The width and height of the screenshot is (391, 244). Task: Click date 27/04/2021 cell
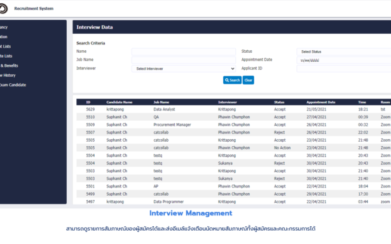click(x=316, y=117)
